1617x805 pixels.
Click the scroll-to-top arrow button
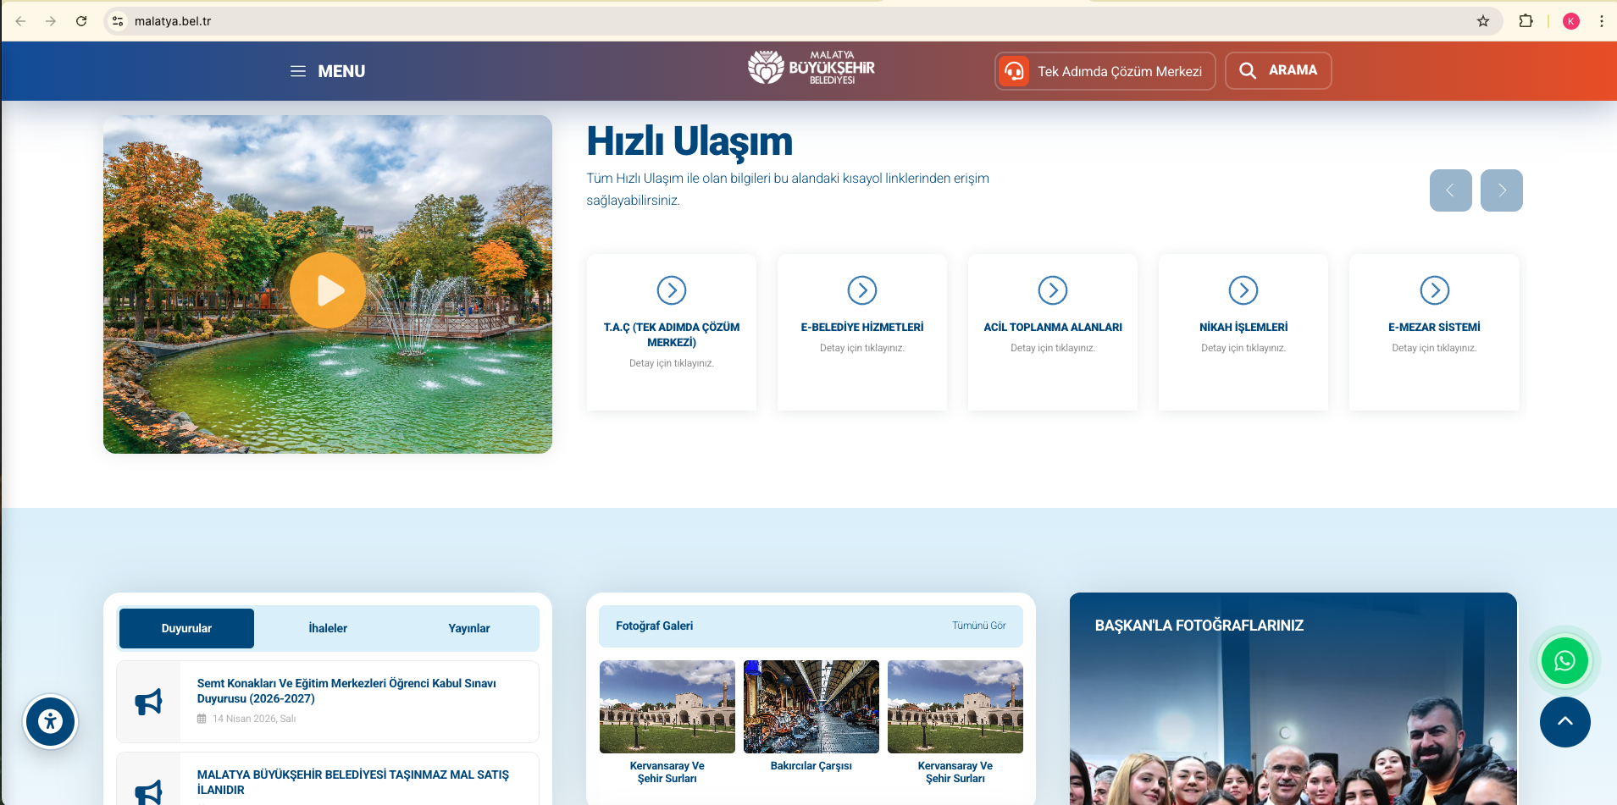pyautogui.click(x=1564, y=722)
